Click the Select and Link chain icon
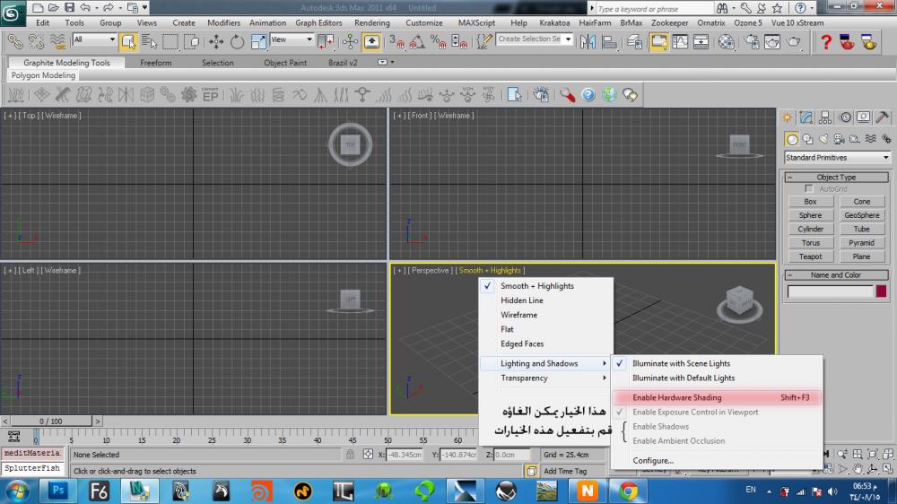Screen dimensions: 897x504 click(x=15, y=42)
